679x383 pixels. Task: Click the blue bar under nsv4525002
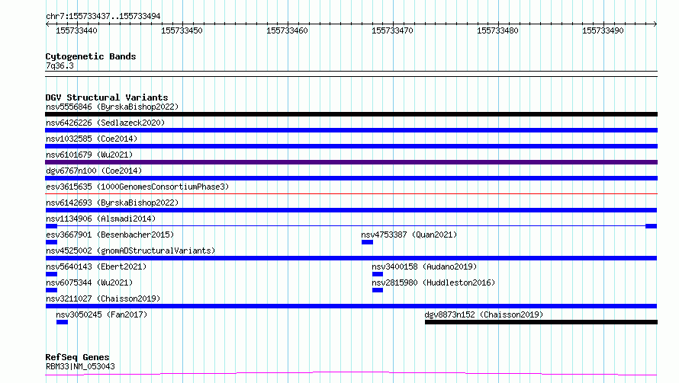coord(351,258)
